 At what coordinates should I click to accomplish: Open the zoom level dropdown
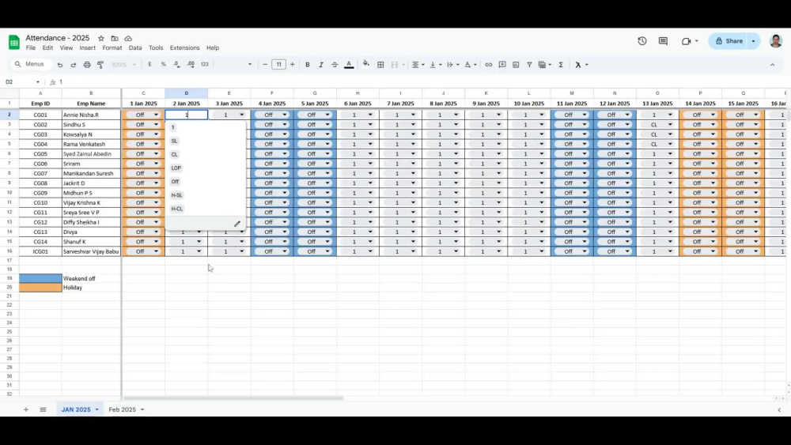pos(123,65)
